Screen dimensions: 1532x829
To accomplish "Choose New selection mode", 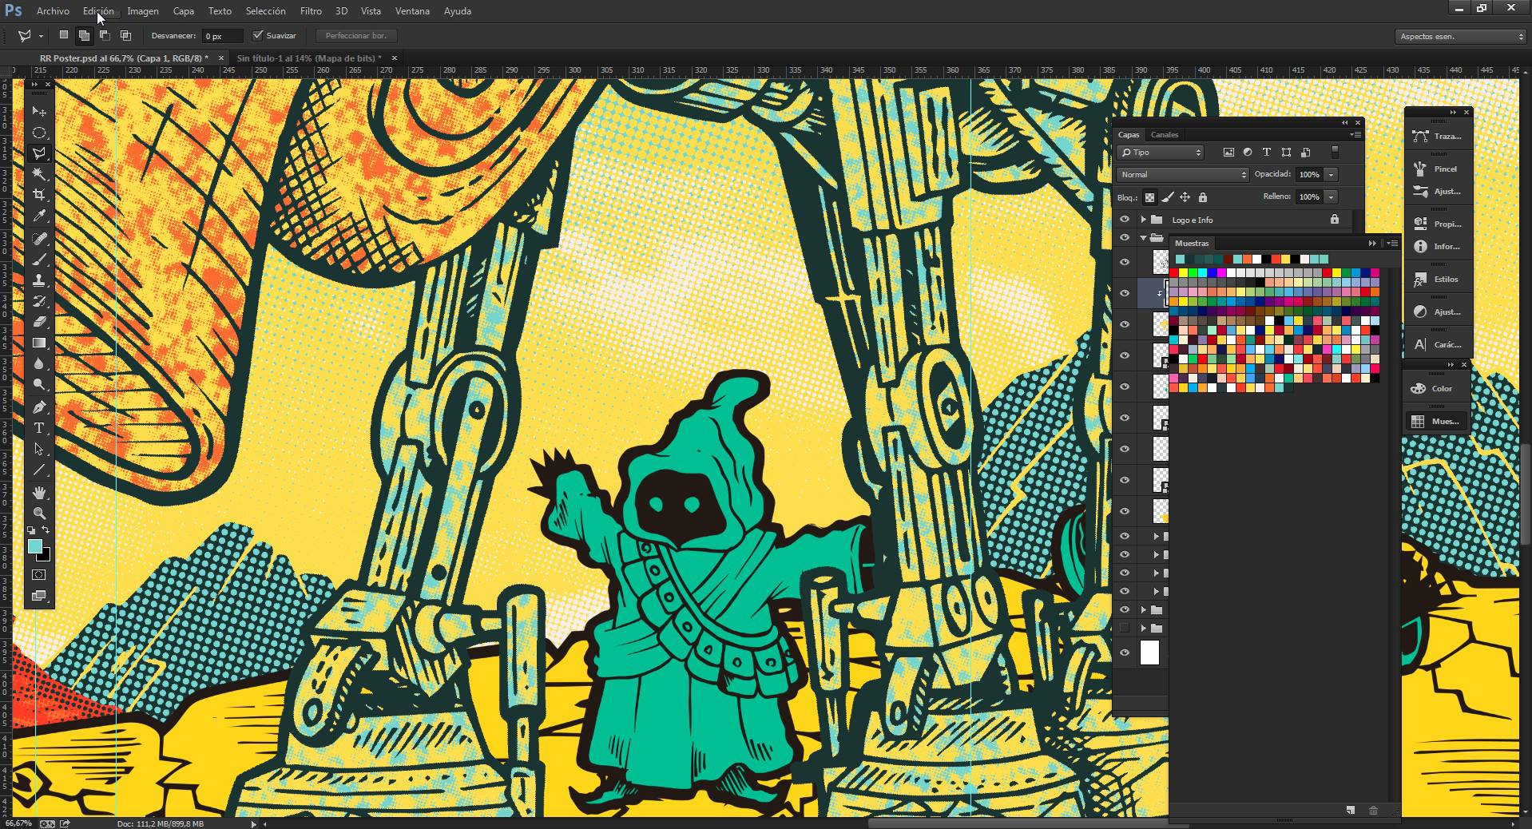I will [x=64, y=35].
